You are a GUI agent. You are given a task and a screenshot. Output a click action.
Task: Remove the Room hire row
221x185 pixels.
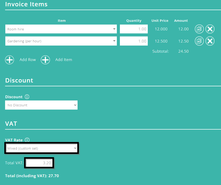click(210, 29)
